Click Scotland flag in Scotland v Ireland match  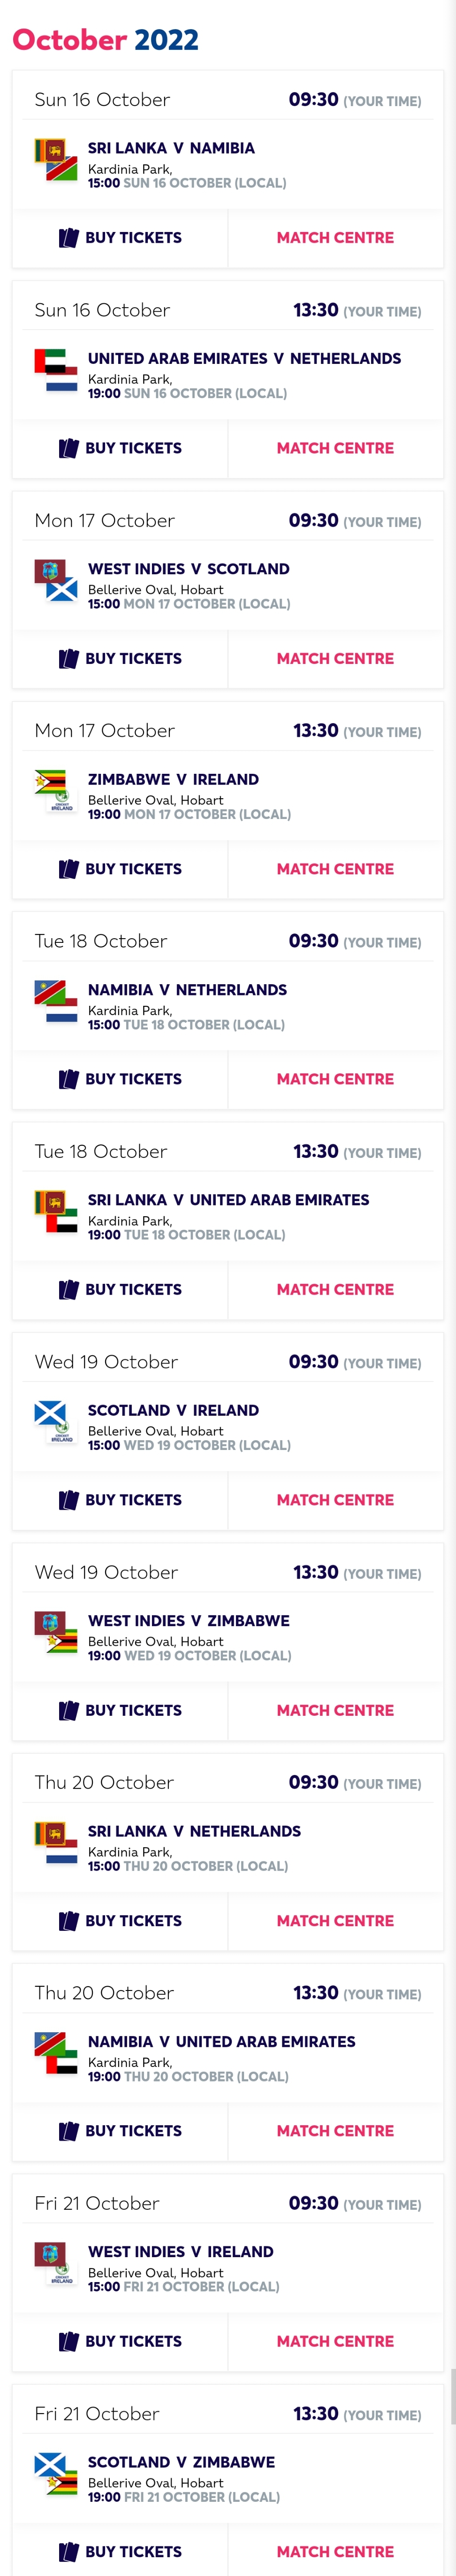[x=50, y=1413]
